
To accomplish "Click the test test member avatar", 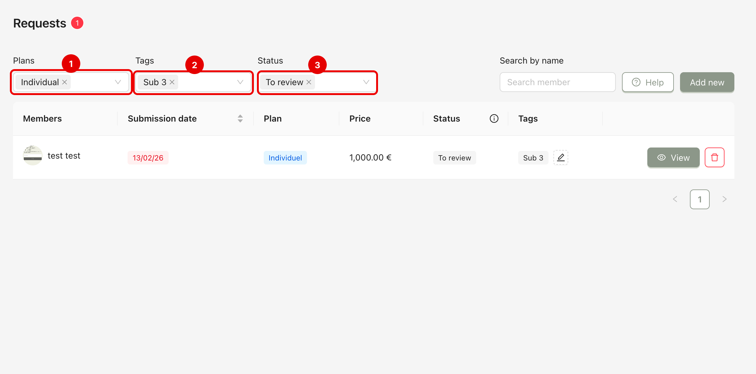I will [33, 156].
